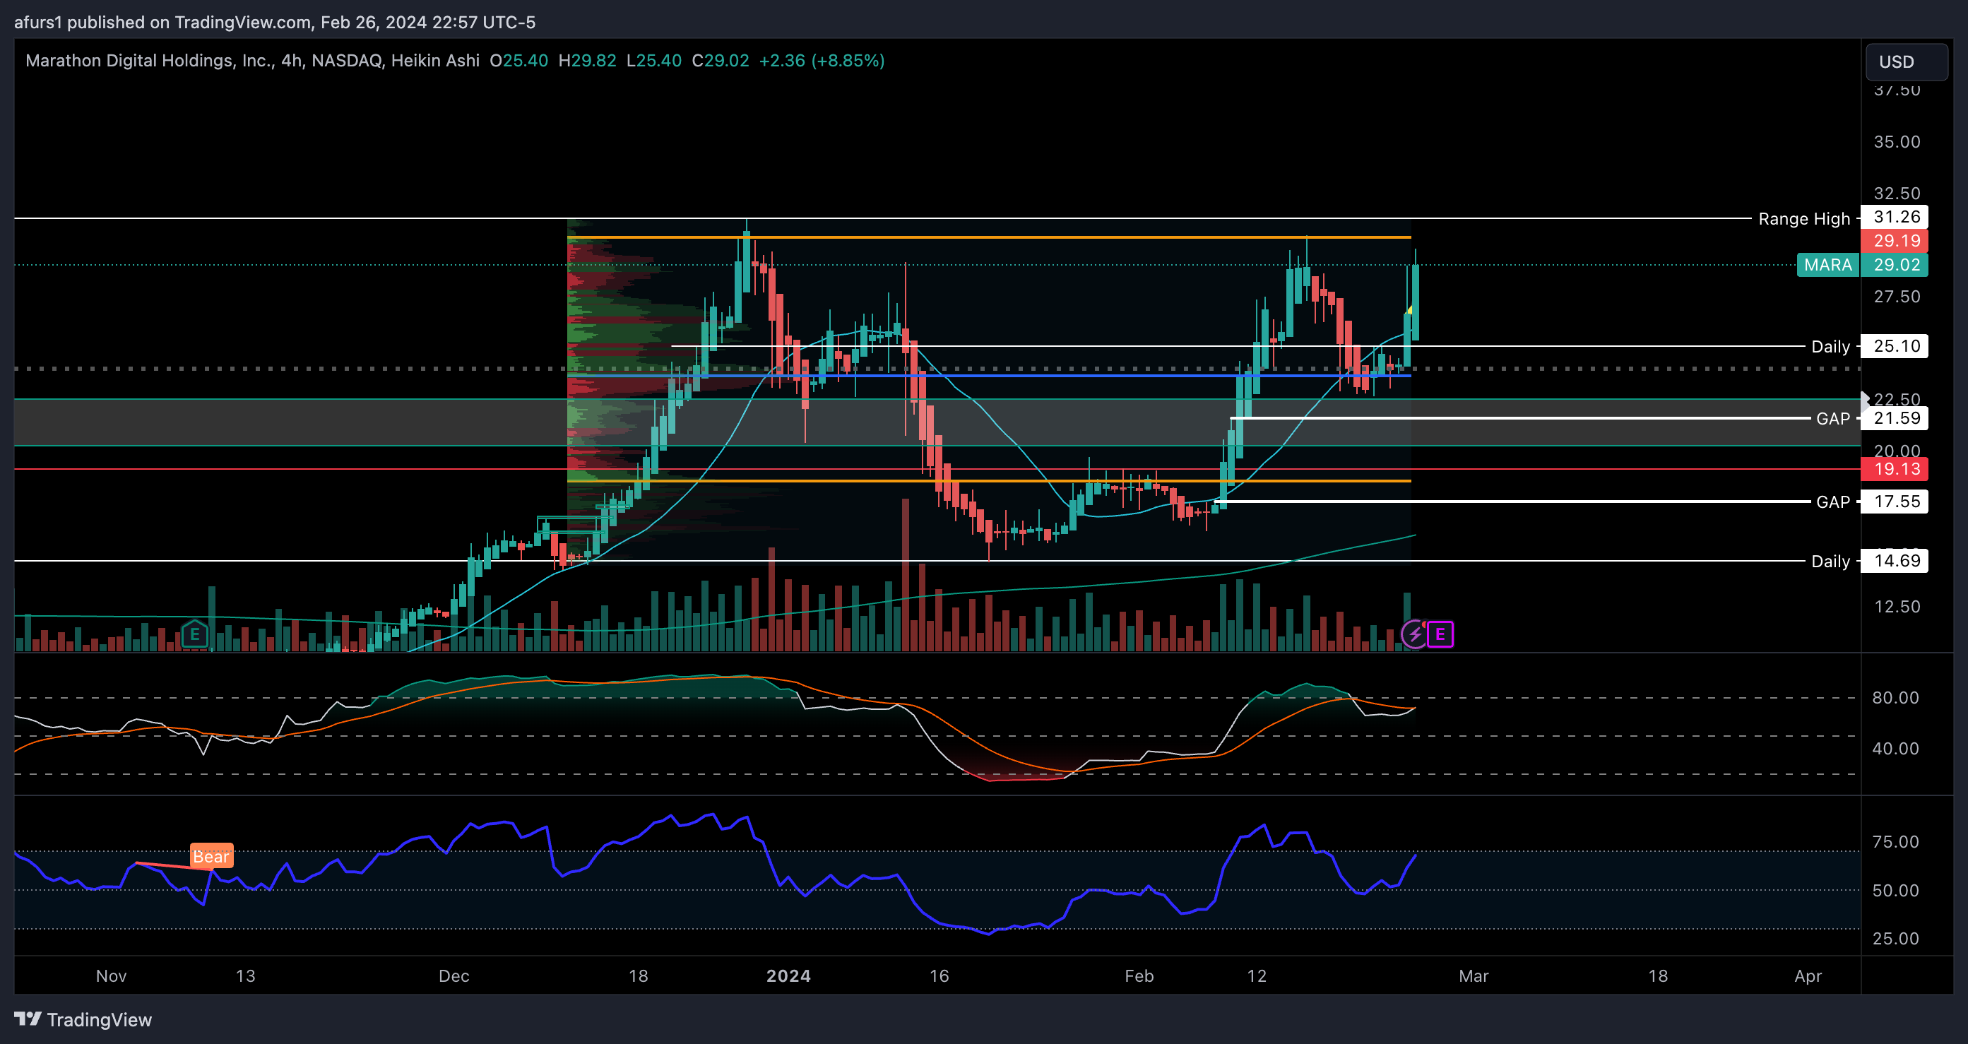Click the H29.82 high value
The image size is (1968, 1044).
click(x=587, y=60)
